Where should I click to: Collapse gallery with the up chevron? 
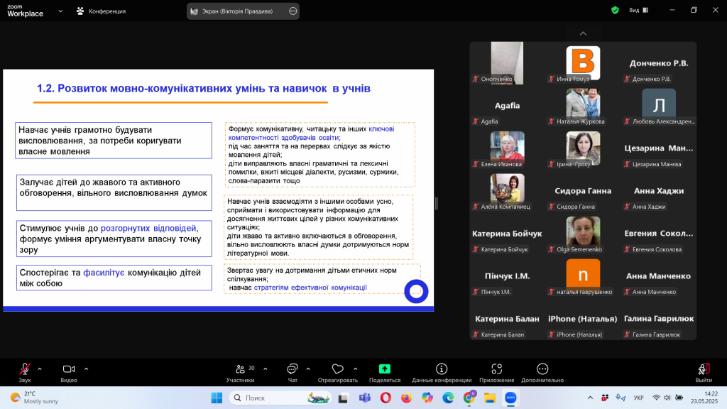point(584,33)
